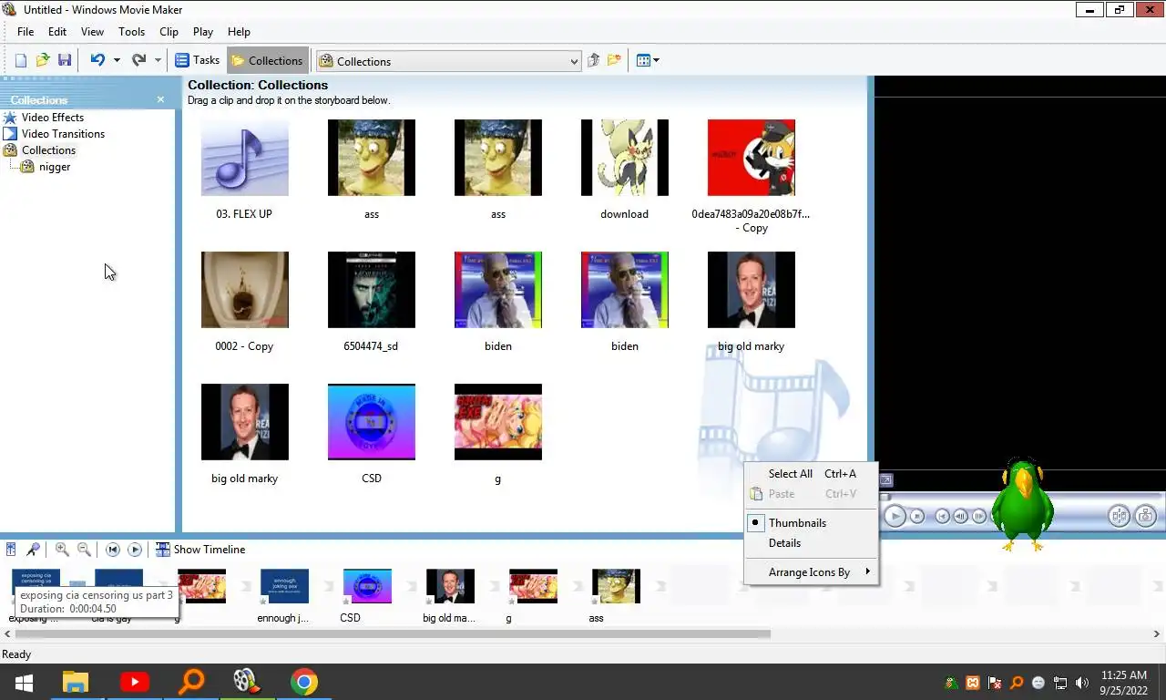
Task: Click the storyboard scrollbar left arrow
Action: (7, 633)
